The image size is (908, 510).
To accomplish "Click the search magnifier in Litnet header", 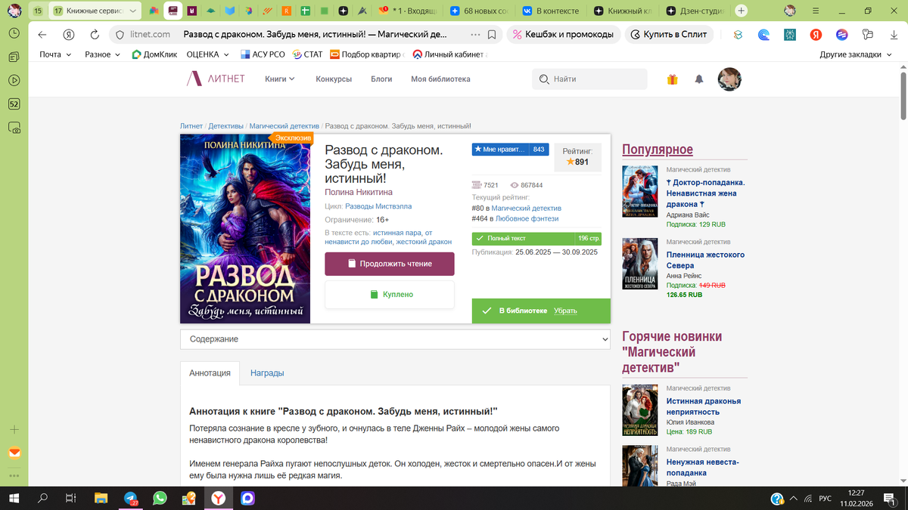I will click(x=543, y=79).
